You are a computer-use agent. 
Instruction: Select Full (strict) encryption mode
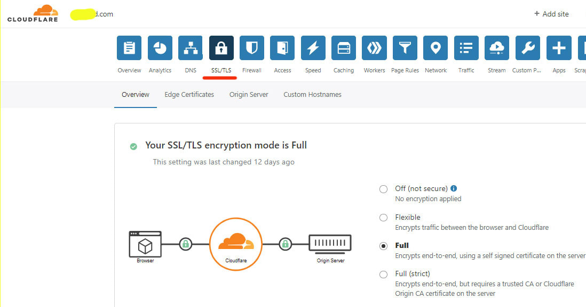(x=383, y=274)
